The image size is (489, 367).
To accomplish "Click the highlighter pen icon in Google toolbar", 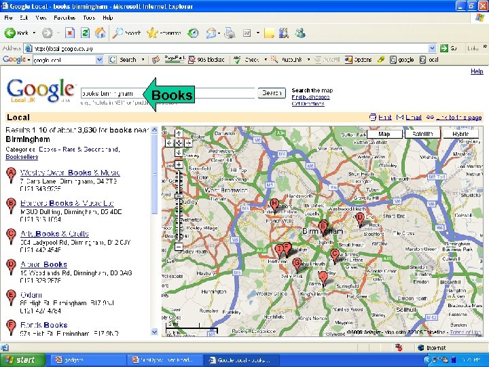I will [381, 60].
